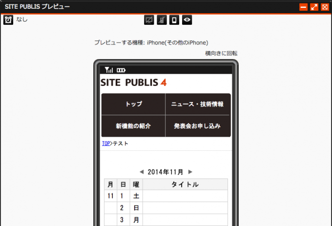Close the SITE PUBLIS preview window
Screen dimensions: 332x226
325,7
